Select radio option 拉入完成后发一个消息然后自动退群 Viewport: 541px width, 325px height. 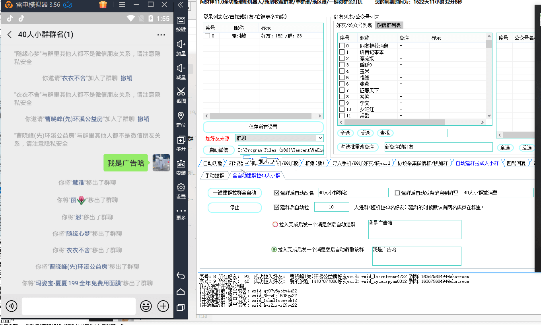[x=275, y=224]
